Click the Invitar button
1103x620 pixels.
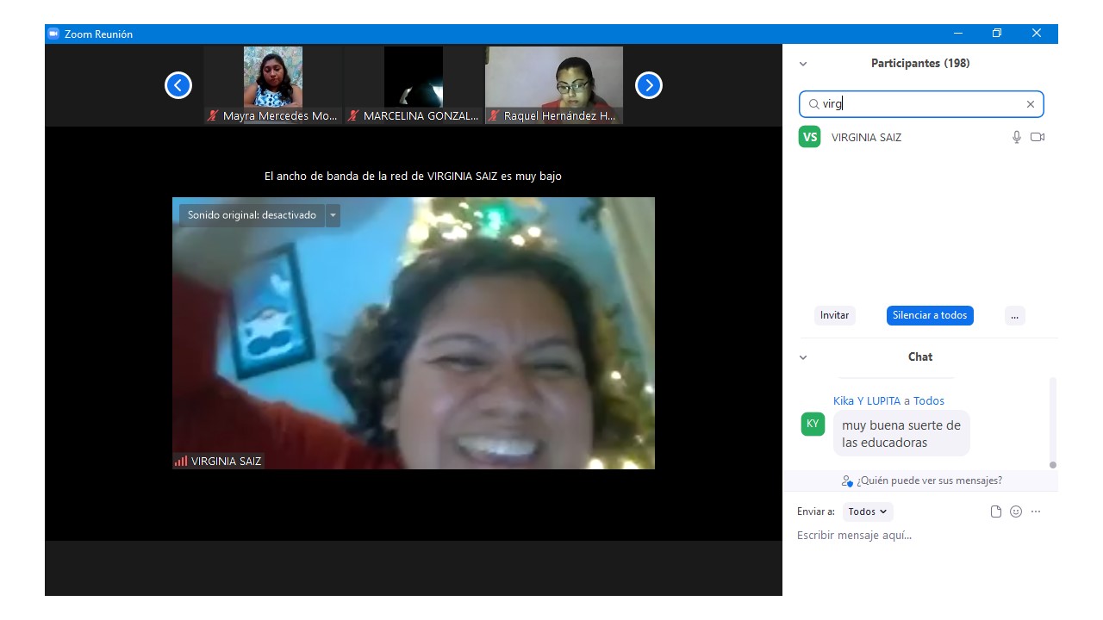pos(834,315)
